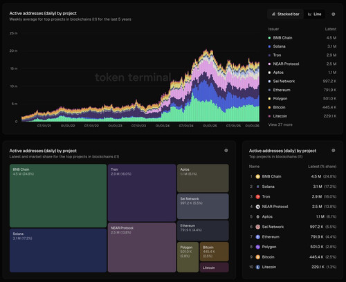This screenshot has width=346, height=282.
Task: Click NEAR Protocol logo in table
Action: (x=258, y=207)
